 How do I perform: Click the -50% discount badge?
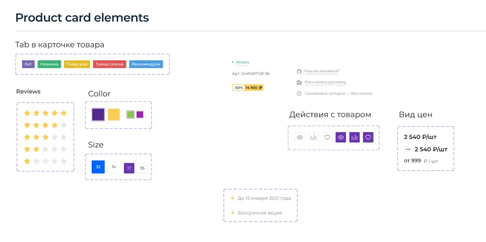coord(238,87)
